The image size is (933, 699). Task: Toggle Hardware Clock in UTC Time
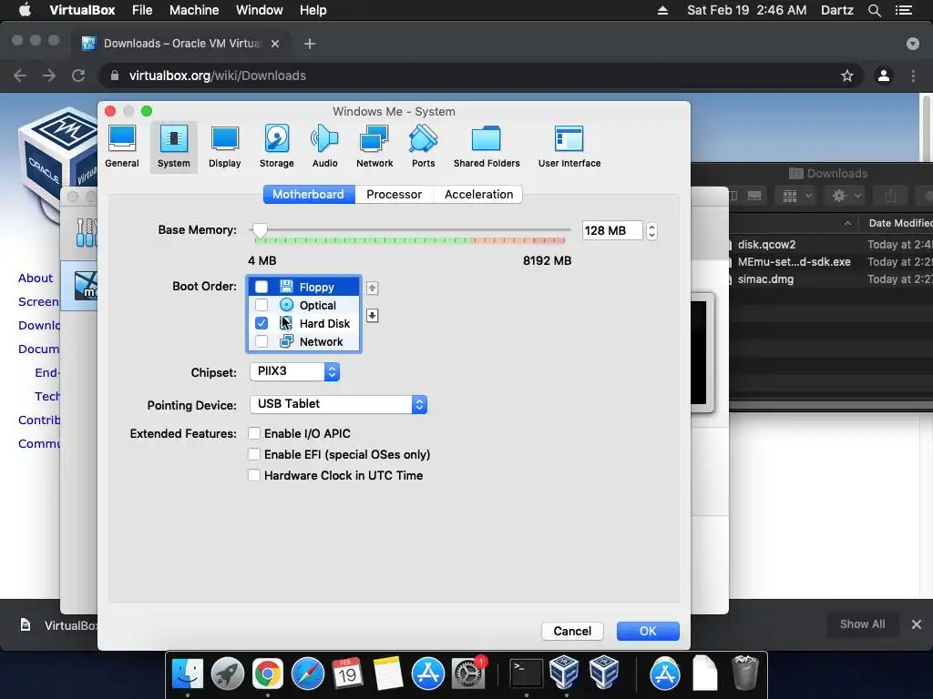pyautogui.click(x=254, y=475)
